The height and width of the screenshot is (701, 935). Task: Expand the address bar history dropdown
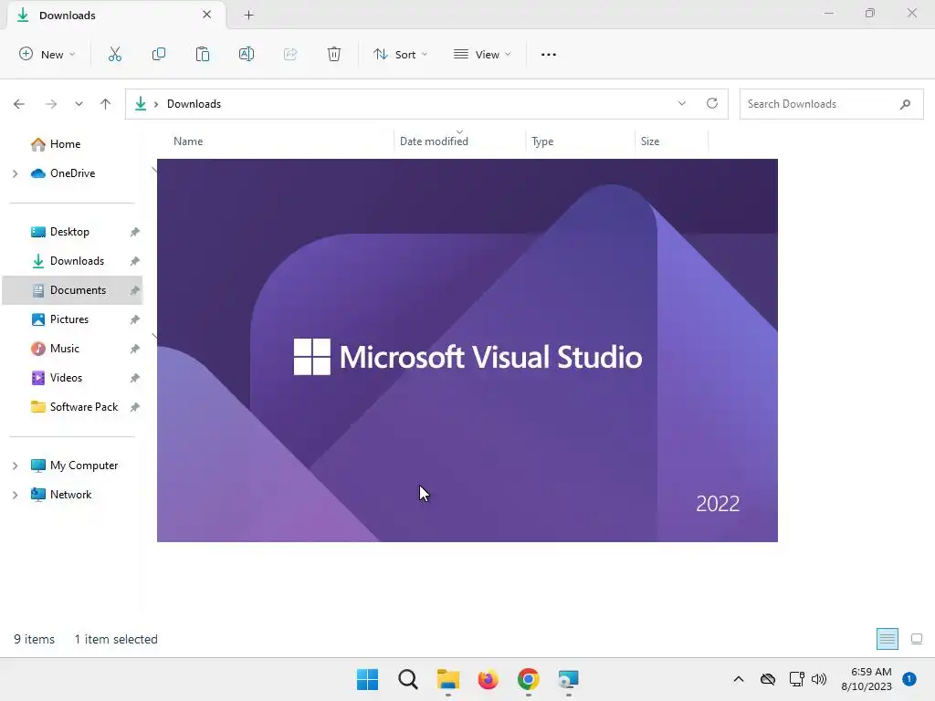point(681,103)
